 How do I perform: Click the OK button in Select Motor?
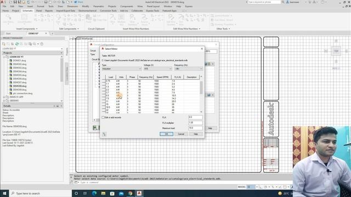coord(166,134)
